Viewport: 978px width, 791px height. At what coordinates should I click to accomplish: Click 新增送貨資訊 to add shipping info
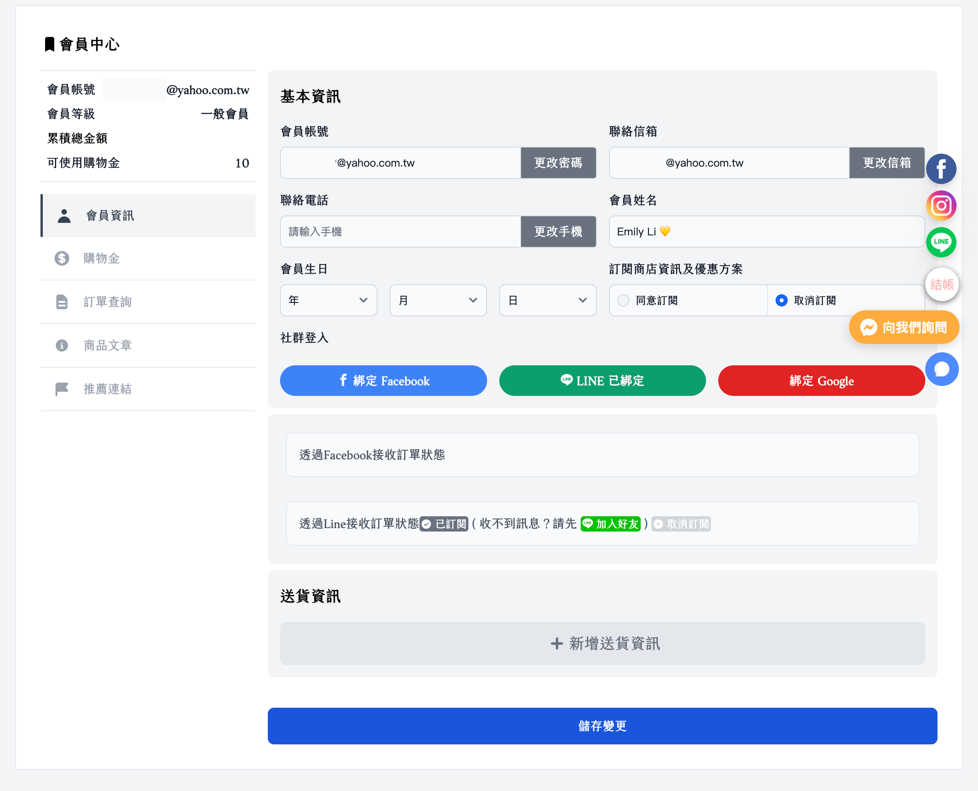602,643
